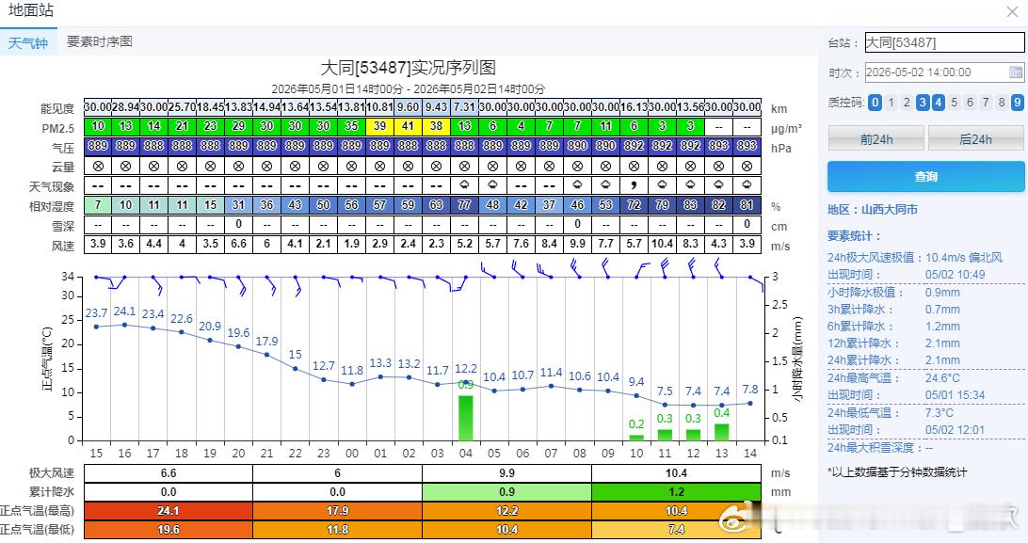Image resolution: width=1028 pixels, height=543 pixels.
Task: Click the drizzle weather symbol in 天气现象 row
Action: tap(634, 185)
